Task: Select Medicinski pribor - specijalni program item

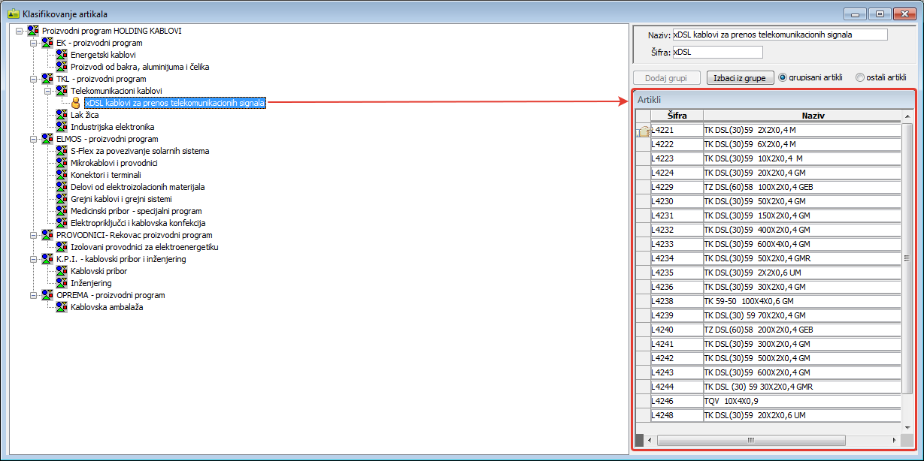Action: [x=136, y=211]
